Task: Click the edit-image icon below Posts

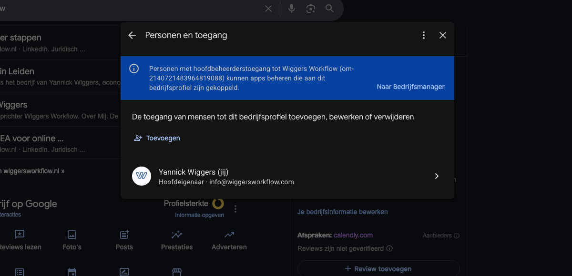Action: (x=124, y=272)
